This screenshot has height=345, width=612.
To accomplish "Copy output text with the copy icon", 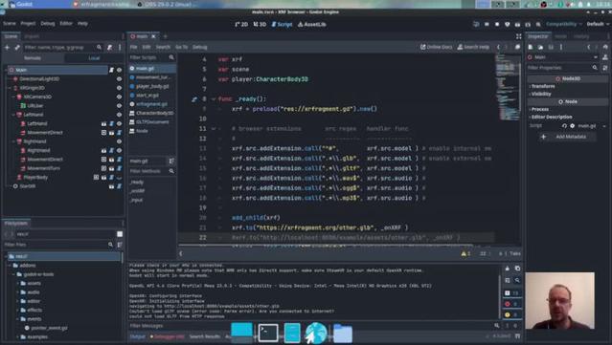I will [x=517, y=269].
